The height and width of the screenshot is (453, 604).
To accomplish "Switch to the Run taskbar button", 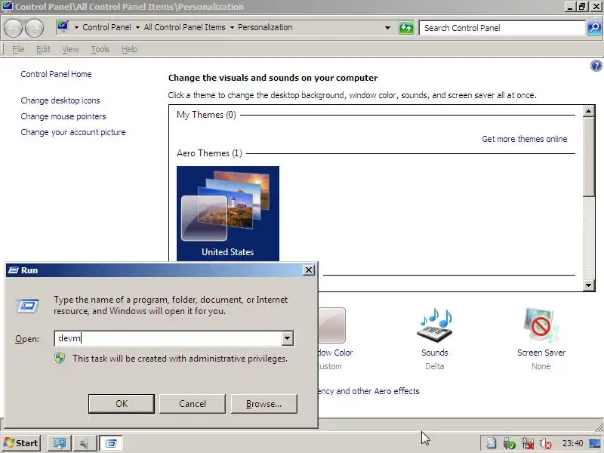I will click(111, 443).
